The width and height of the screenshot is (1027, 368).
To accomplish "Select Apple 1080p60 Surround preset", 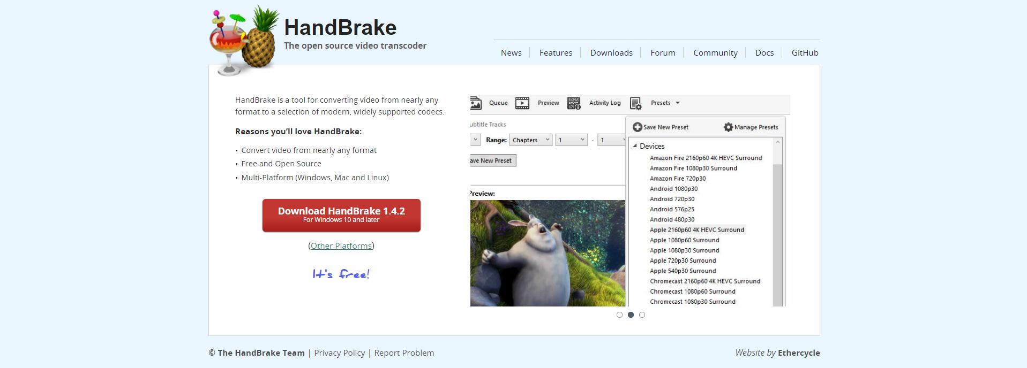I will [684, 240].
